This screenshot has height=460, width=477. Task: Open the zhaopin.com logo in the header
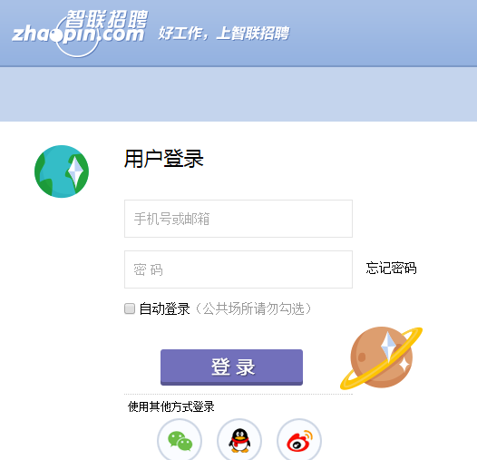point(80,34)
